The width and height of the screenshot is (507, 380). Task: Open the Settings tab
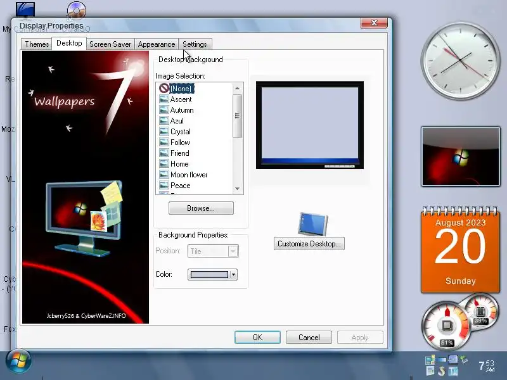coord(195,44)
